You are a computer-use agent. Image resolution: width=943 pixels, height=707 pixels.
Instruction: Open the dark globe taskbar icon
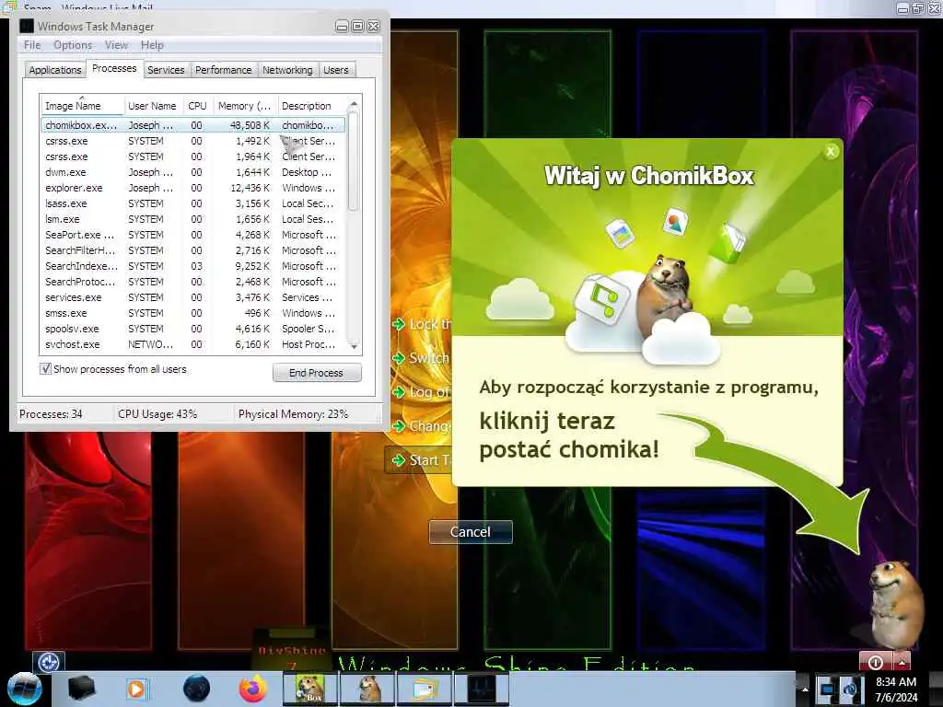click(197, 689)
